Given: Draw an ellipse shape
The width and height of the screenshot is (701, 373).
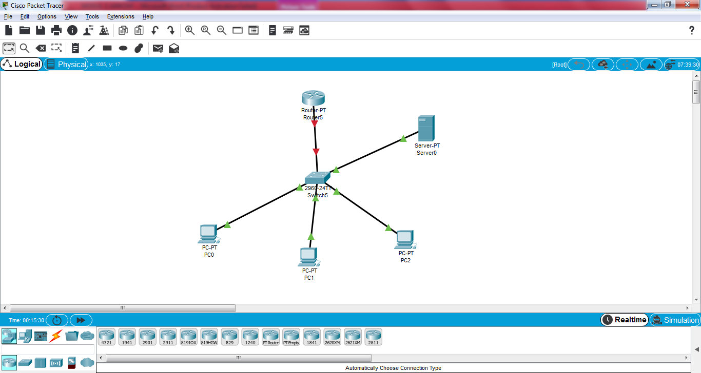Looking at the screenshot, I should coord(123,48).
